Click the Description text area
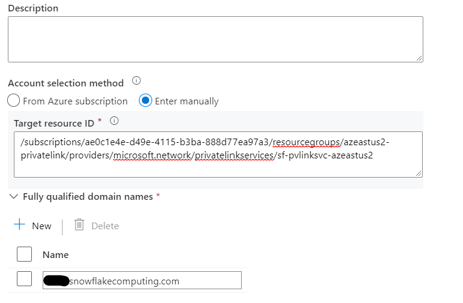Screen dimensions: 463x303 click(x=215, y=39)
